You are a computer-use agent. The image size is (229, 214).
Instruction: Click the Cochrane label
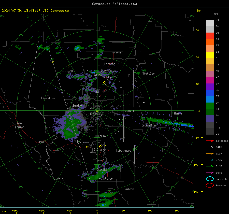(83, 142)
